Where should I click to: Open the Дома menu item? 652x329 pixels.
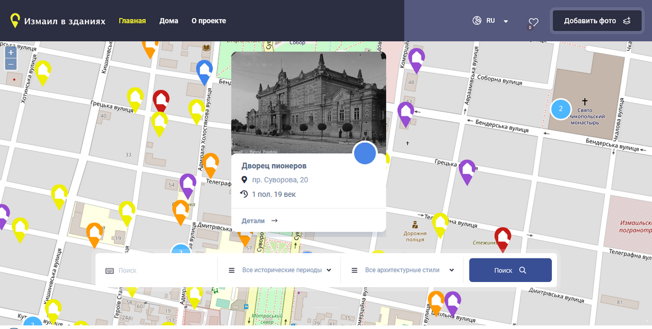tap(168, 21)
